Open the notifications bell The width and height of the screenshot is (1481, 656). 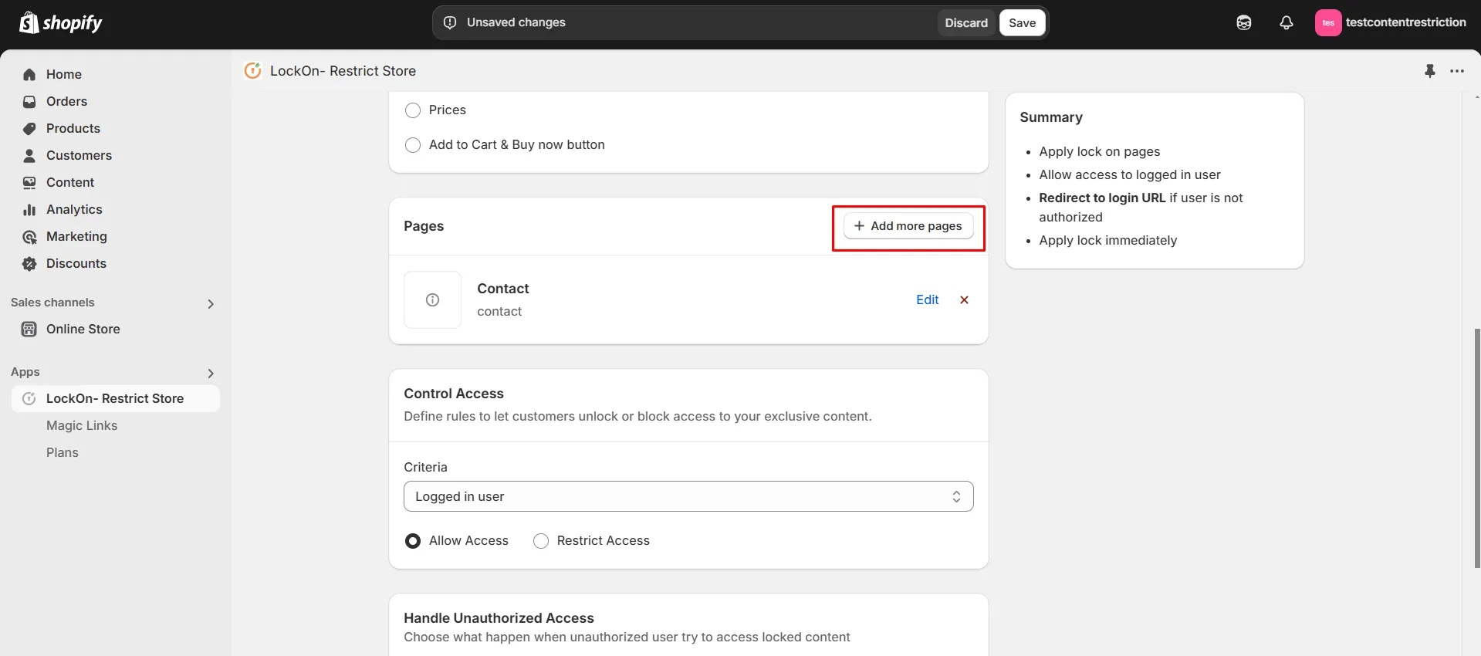(1287, 22)
